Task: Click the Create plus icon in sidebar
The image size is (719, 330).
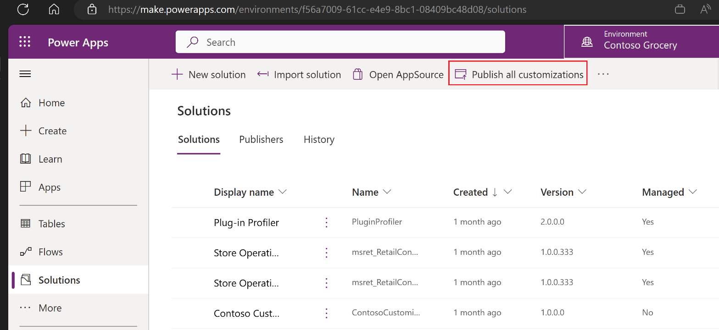Action: (26, 131)
